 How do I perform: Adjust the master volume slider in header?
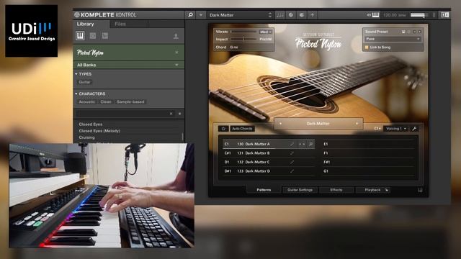click(419, 15)
